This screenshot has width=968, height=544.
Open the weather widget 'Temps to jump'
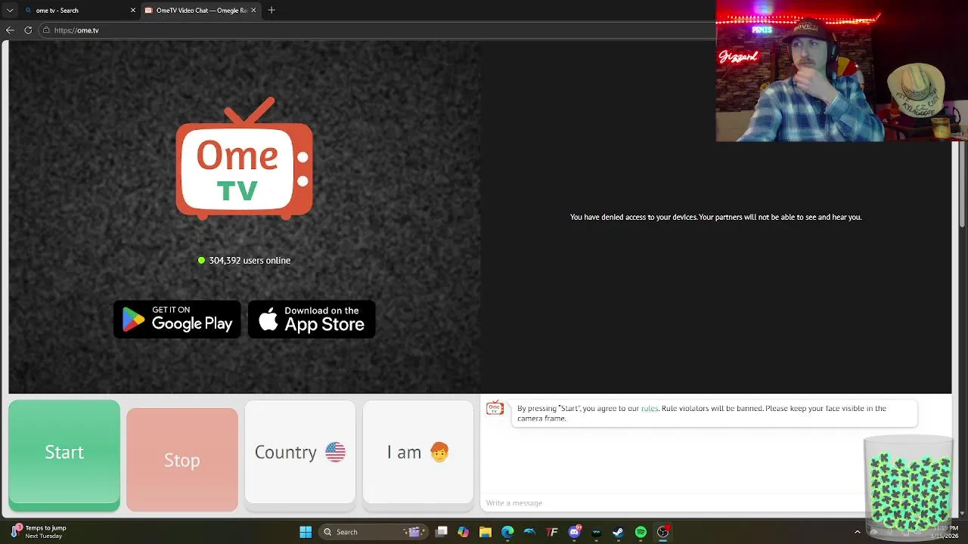click(39, 532)
